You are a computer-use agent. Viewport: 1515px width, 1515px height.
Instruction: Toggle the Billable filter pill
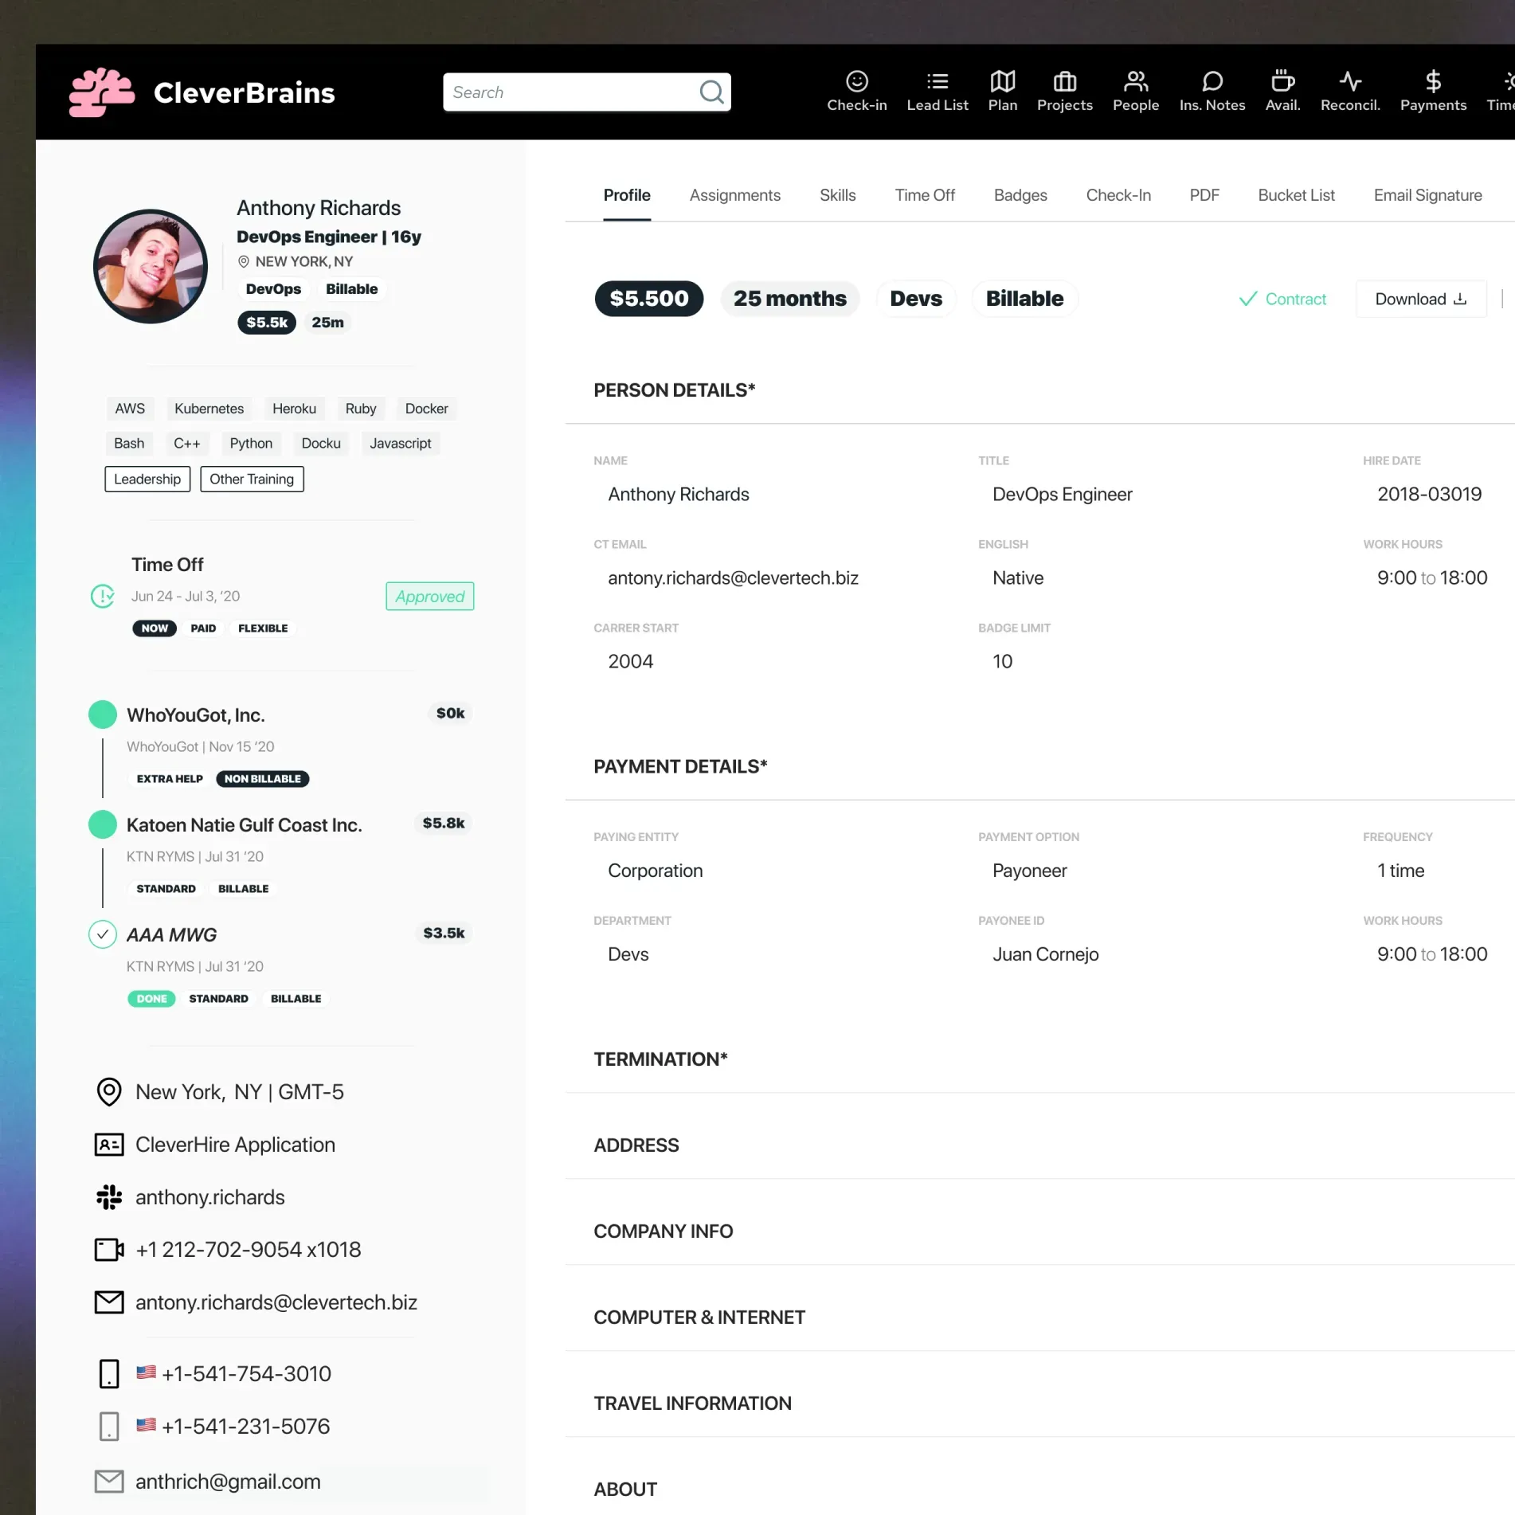1024,299
